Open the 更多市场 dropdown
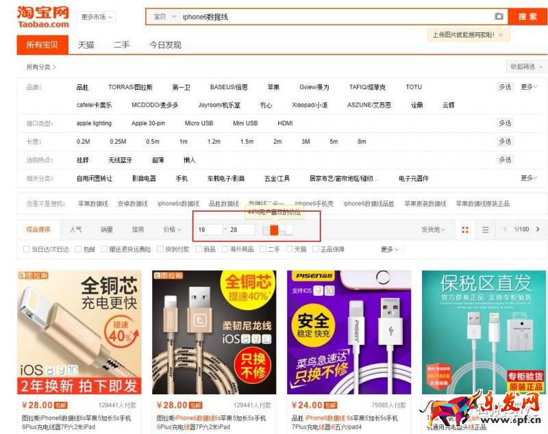 pos(97,16)
